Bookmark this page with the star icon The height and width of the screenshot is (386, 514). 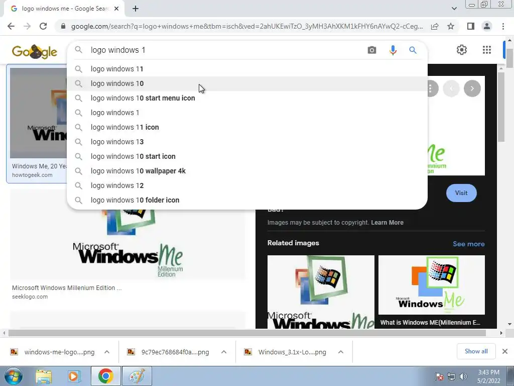pyautogui.click(x=451, y=26)
